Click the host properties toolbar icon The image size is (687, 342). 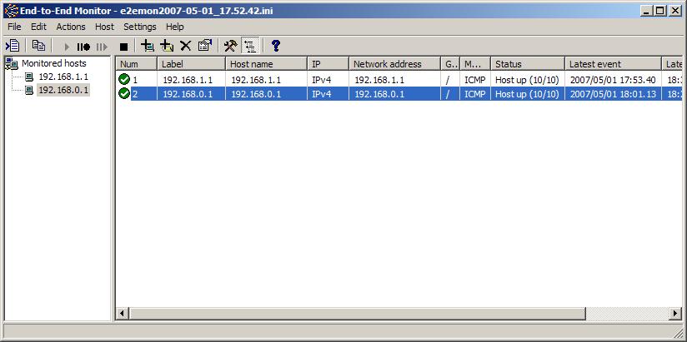pyautogui.click(x=204, y=46)
